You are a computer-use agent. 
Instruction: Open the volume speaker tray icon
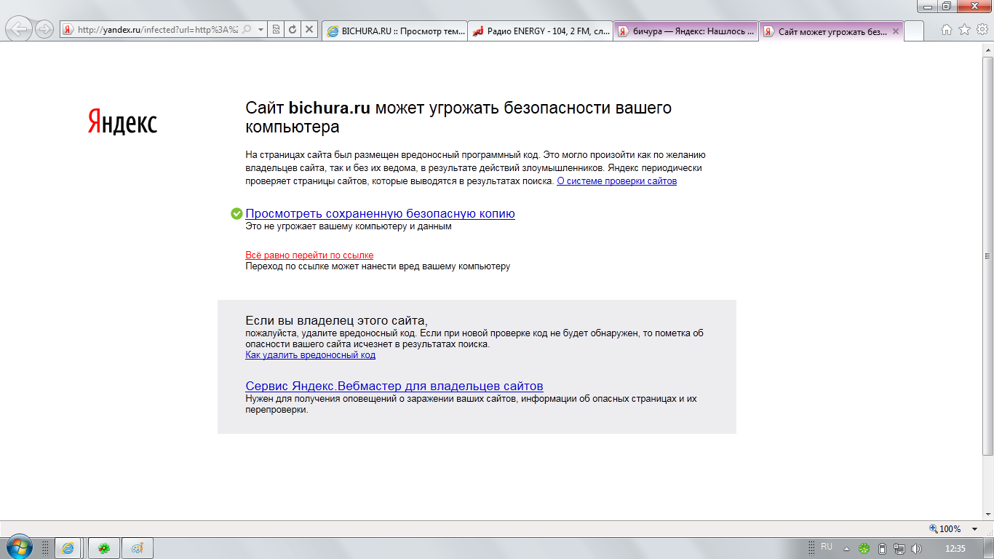917,548
